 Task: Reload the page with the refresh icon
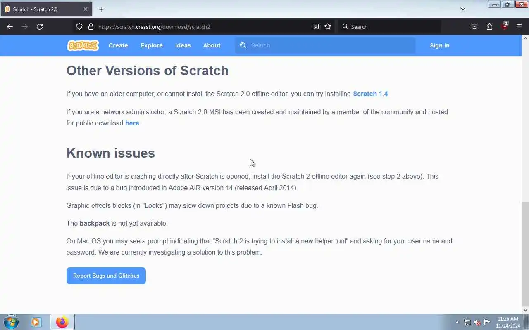click(x=40, y=27)
